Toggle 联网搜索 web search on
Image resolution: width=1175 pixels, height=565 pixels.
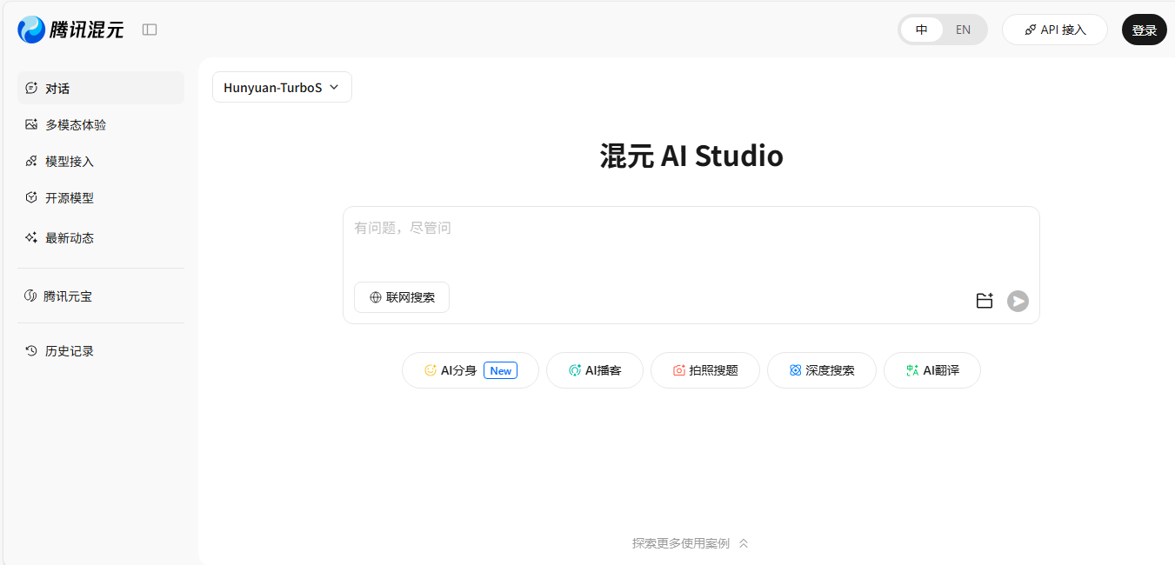(x=402, y=297)
